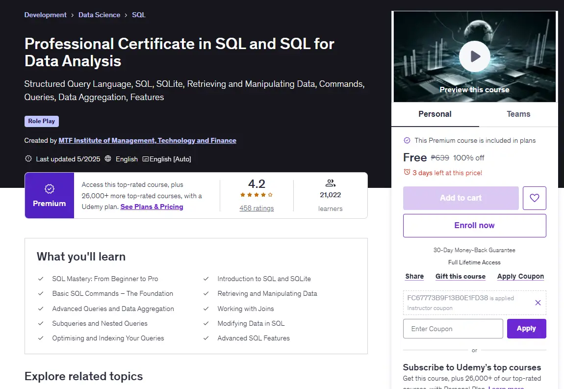The height and width of the screenshot is (389, 564).
Task: Switch to the Personal tab
Action: point(435,114)
